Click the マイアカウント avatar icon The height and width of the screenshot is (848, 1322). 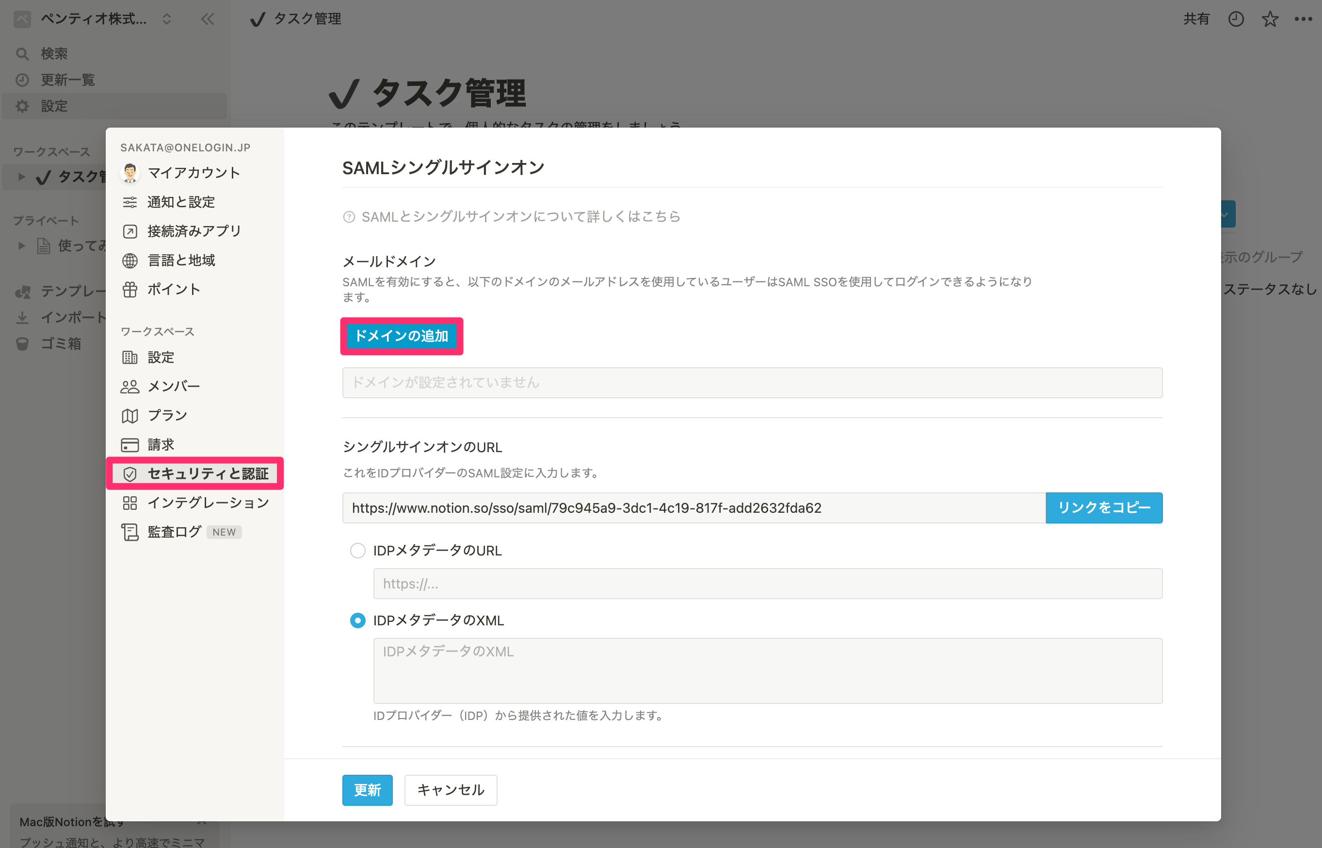coord(130,173)
